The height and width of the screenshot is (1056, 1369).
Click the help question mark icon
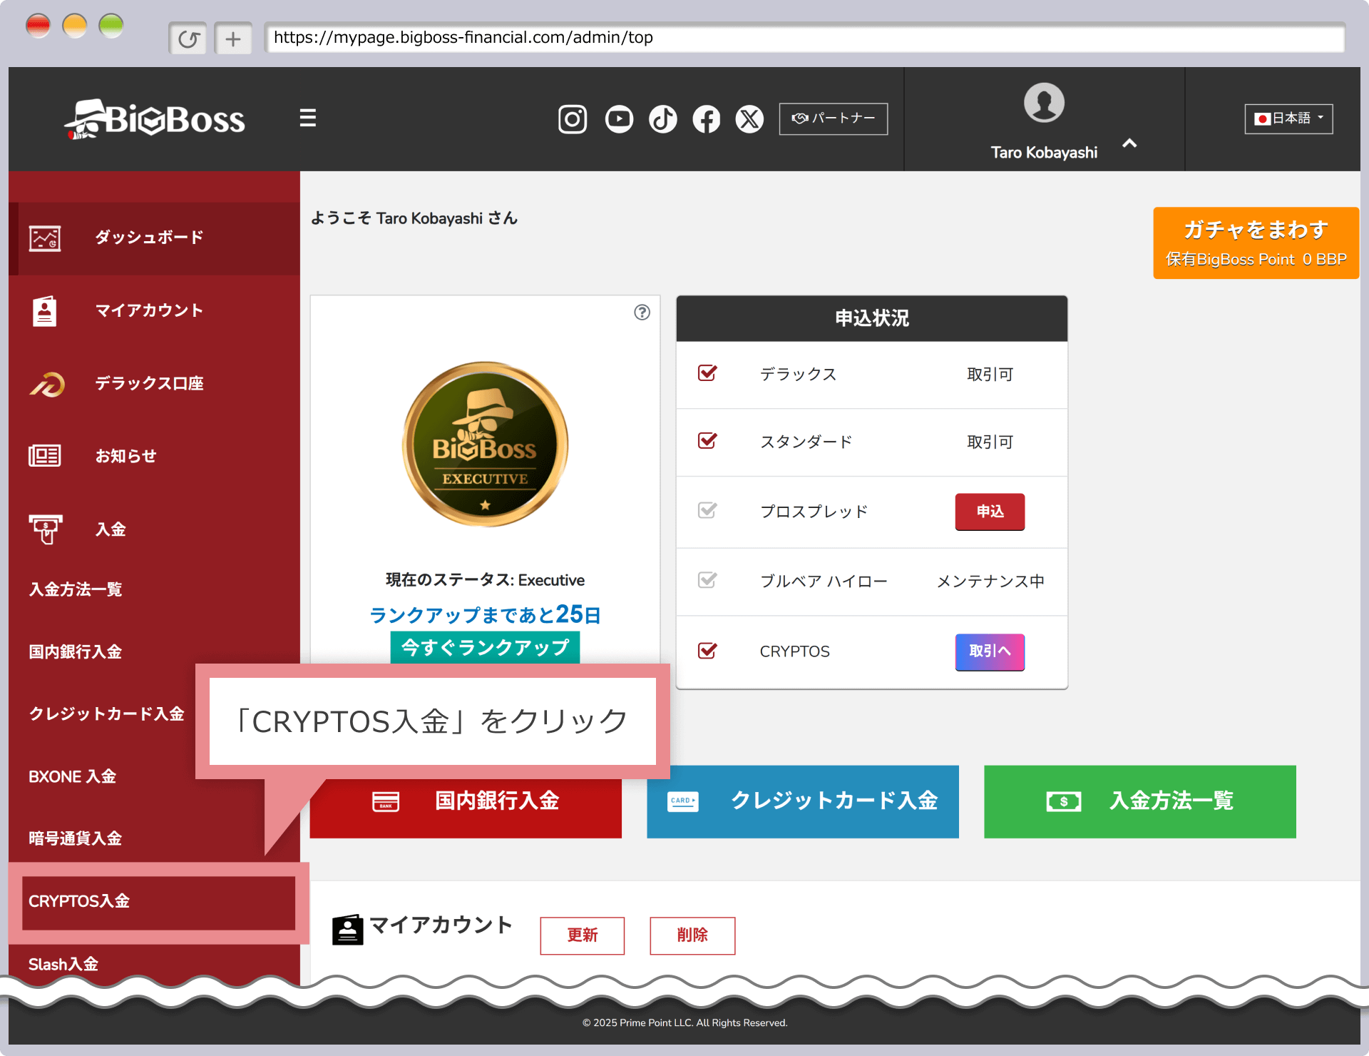click(642, 313)
